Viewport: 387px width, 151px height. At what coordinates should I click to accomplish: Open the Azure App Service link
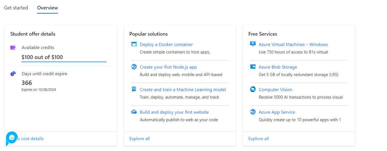[277, 112]
